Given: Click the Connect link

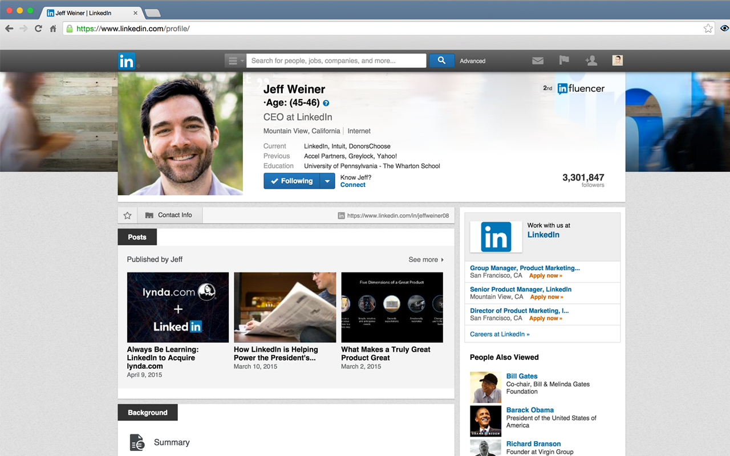Looking at the screenshot, I should (353, 185).
